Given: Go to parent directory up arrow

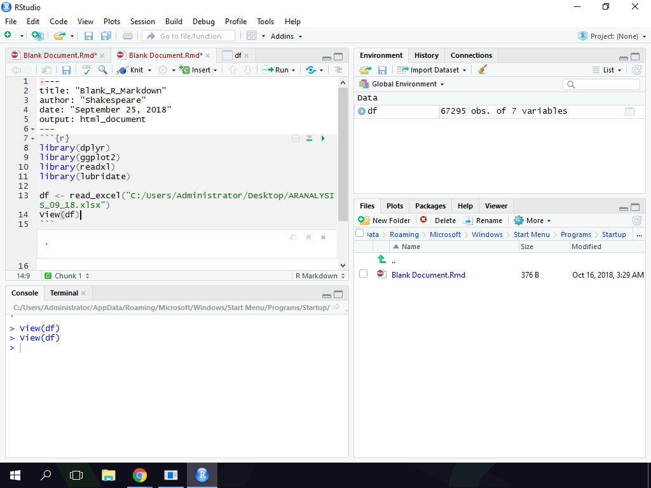Looking at the screenshot, I should [381, 259].
